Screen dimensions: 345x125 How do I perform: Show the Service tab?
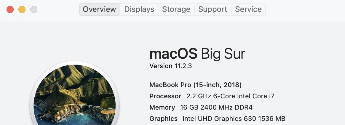[248, 9]
